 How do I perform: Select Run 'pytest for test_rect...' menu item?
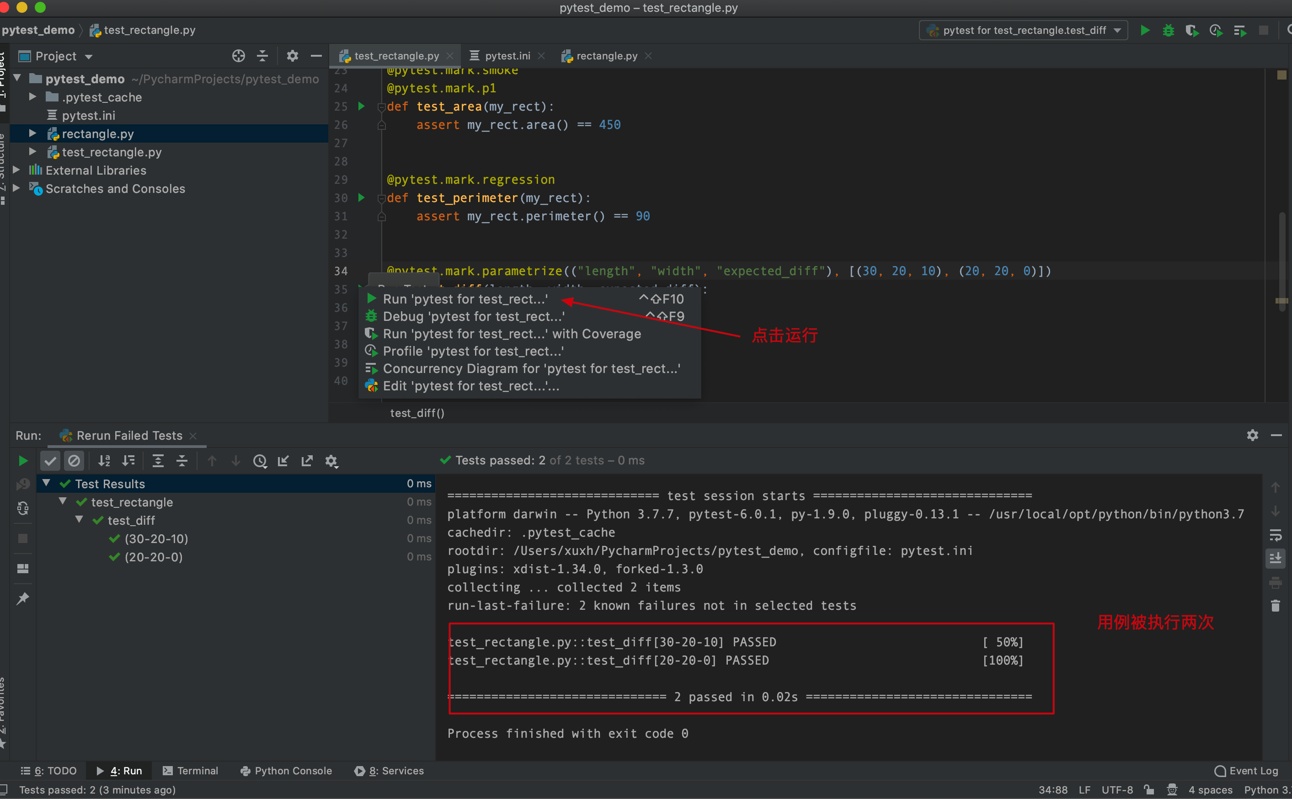529,299
